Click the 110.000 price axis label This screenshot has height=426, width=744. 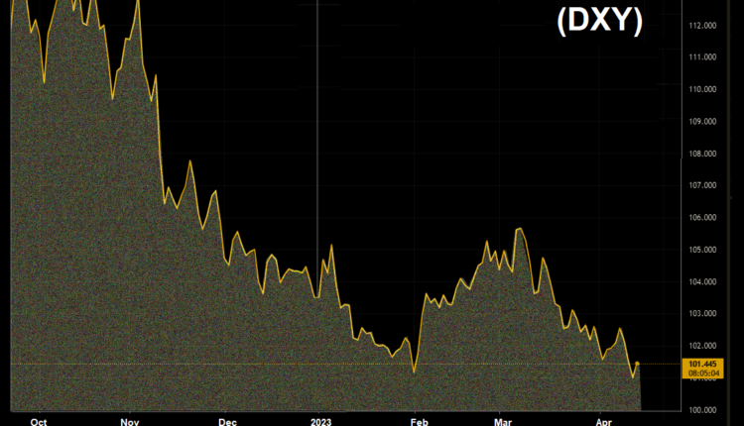(702, 89)
